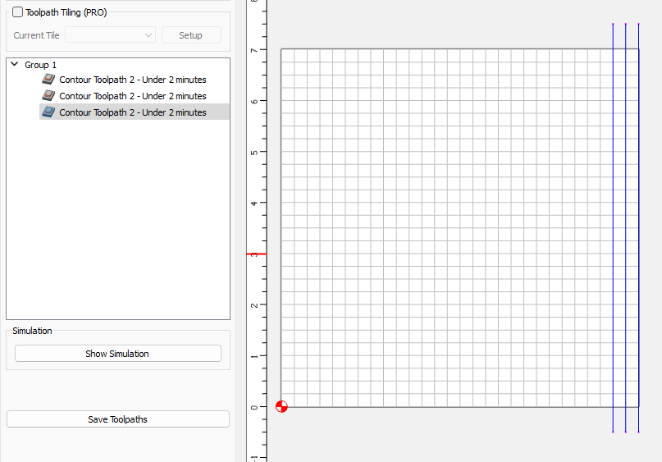Click the 7 mark on the vertical ruler
Viewport: 662px width, 462px height.
pos(254,50)
